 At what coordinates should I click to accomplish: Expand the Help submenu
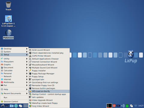tap(14, 89)
